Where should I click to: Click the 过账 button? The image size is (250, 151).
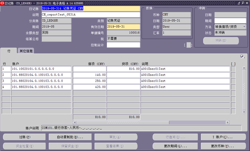point(24,137)
